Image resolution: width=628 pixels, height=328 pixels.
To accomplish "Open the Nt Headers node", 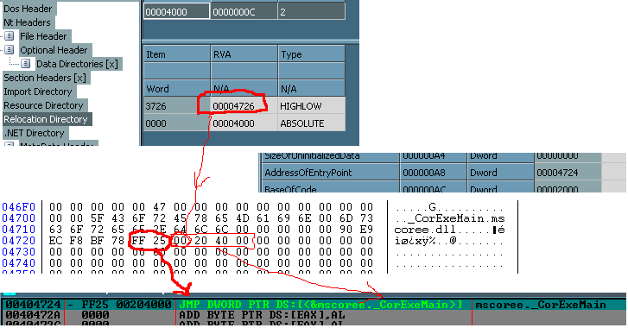I will tap(28, 22).
